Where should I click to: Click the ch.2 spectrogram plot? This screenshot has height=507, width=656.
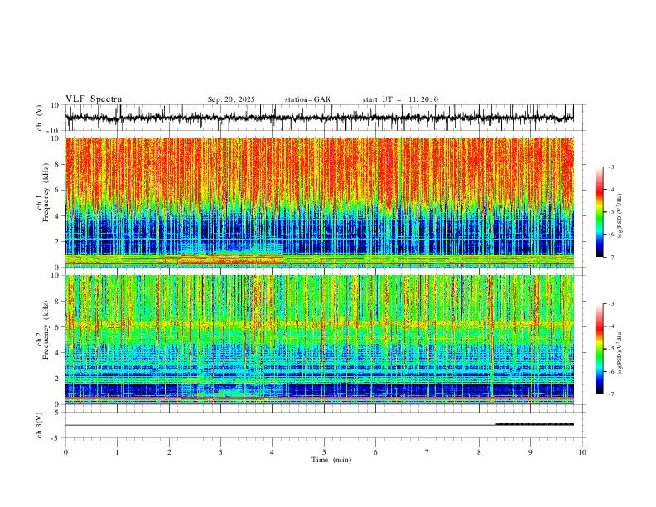[x=320, y=340]
